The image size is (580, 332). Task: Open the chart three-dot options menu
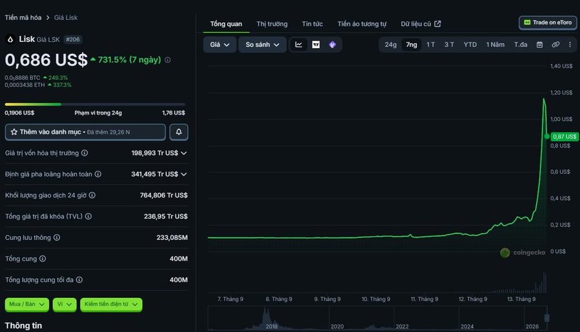click(570, 44)
